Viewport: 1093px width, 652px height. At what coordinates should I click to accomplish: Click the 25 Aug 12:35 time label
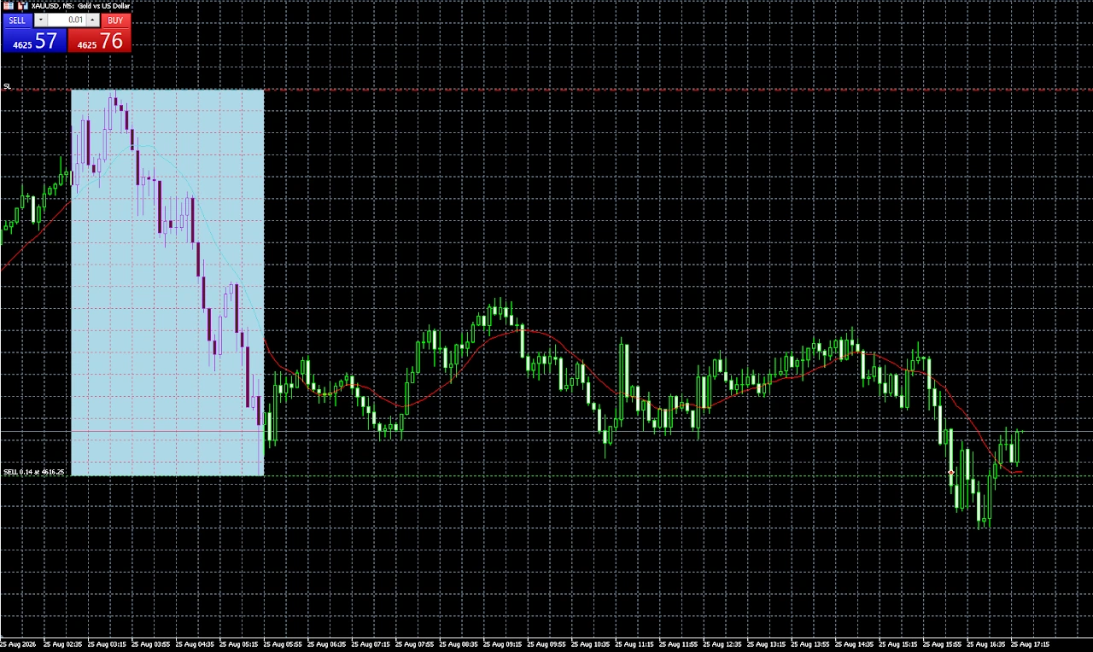(722, 644)
